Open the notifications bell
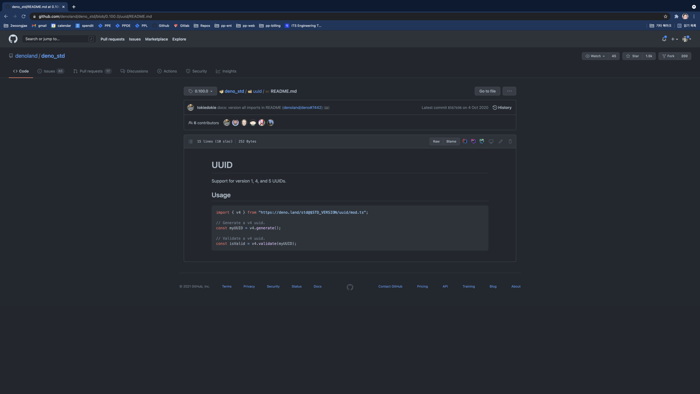The height and width of the screenshot is (394, 700). pyautogui.click(x=664, y=39)
